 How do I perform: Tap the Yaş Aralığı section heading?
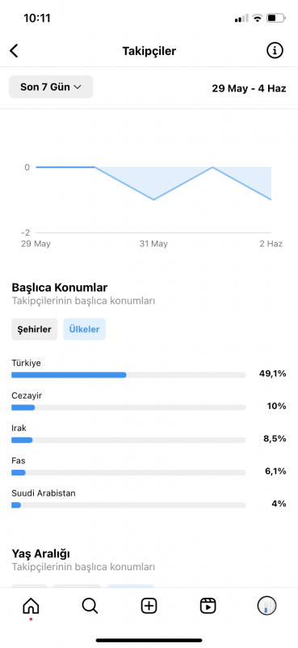pyautogui.click(x=41, y=553)
